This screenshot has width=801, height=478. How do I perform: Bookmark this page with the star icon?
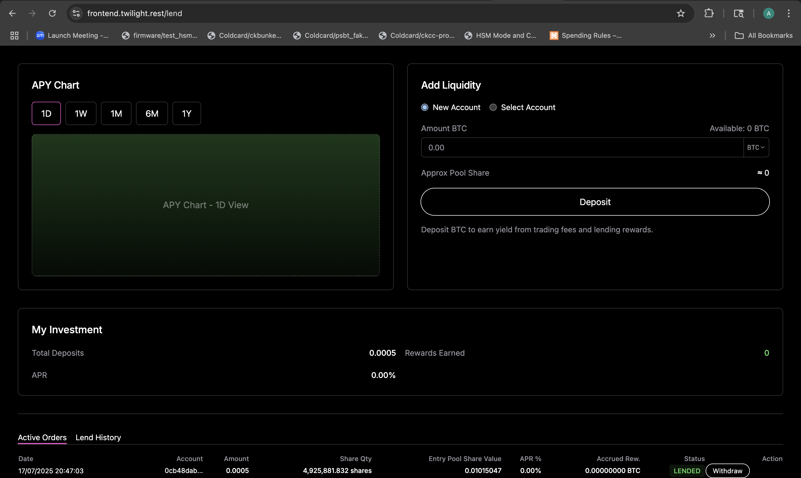[681, 13]
